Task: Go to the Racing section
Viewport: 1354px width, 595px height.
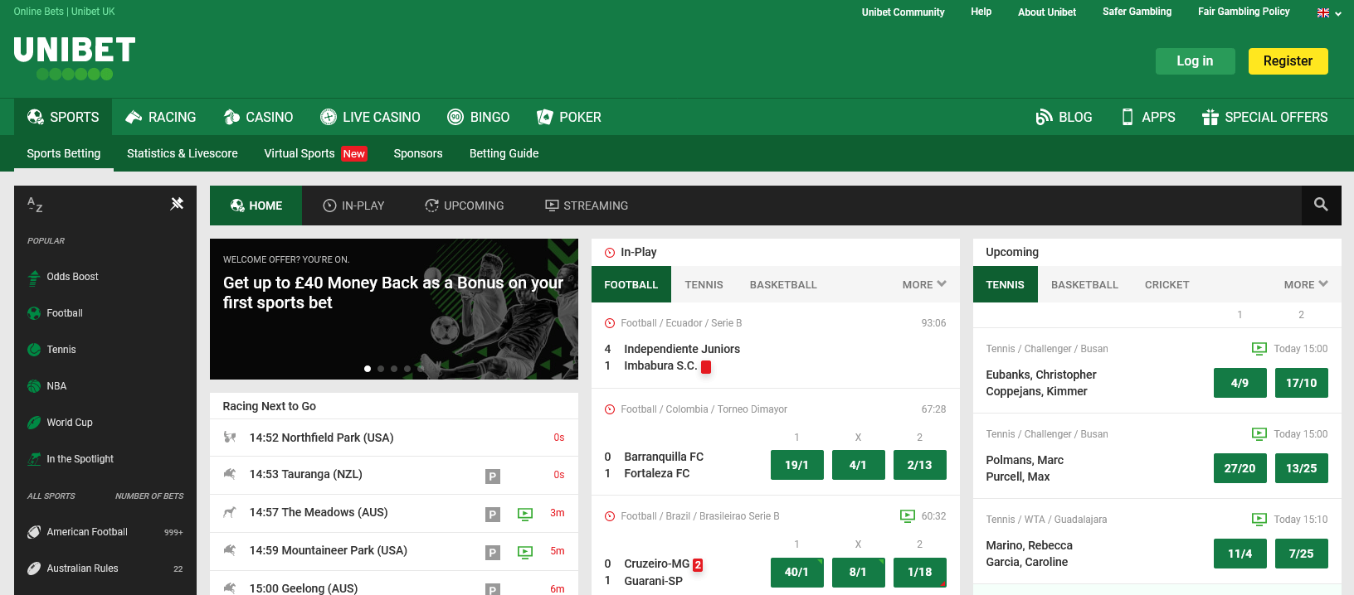Action: 161,118
